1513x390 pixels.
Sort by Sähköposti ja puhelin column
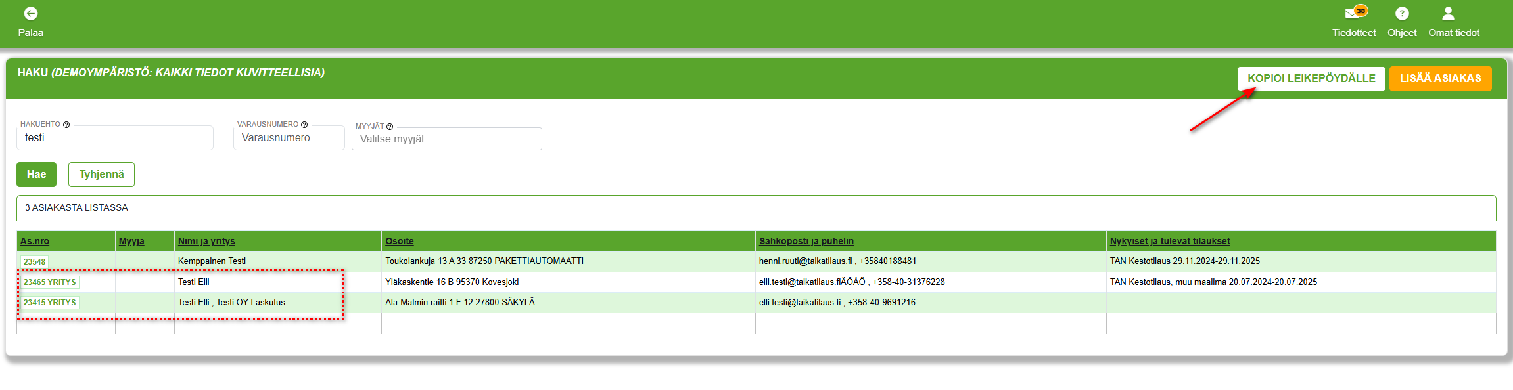coord(806,241)
